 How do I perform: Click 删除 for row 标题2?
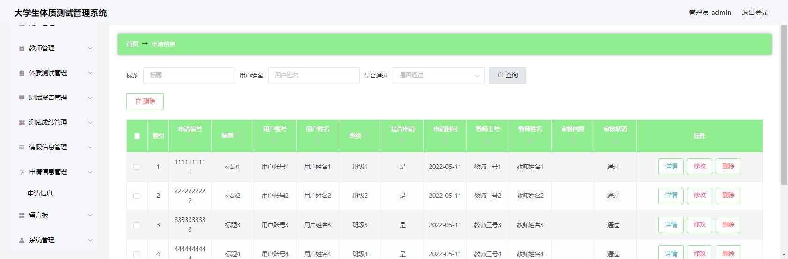(x=729, y=196)
